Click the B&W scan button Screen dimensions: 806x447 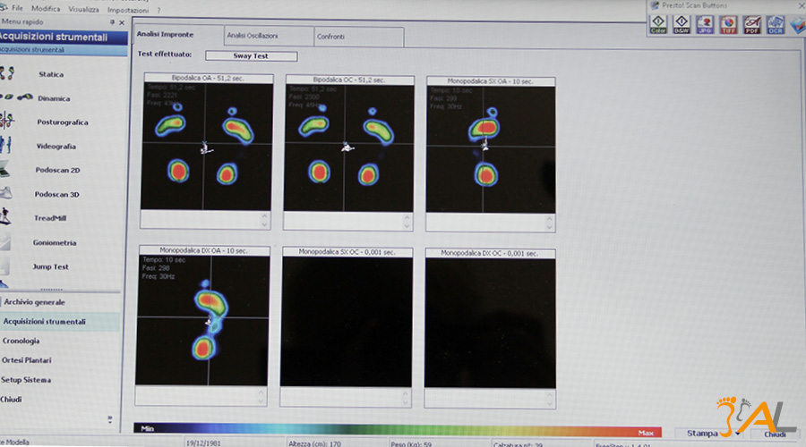tap(682, 23)
